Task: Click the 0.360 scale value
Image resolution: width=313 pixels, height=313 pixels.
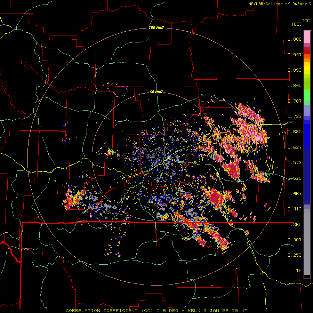Action: [x=295, y=224]
